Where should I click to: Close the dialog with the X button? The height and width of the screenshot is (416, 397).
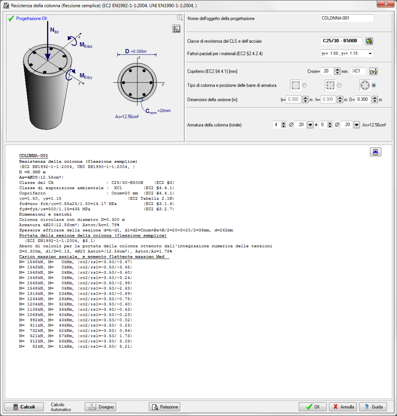pyautogui.click(x=386, y=4)
